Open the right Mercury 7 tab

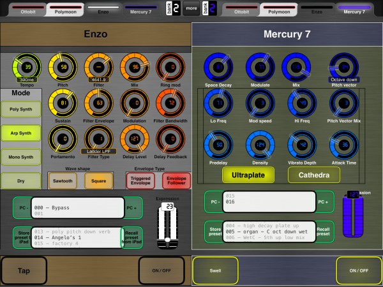click(354, 10)
